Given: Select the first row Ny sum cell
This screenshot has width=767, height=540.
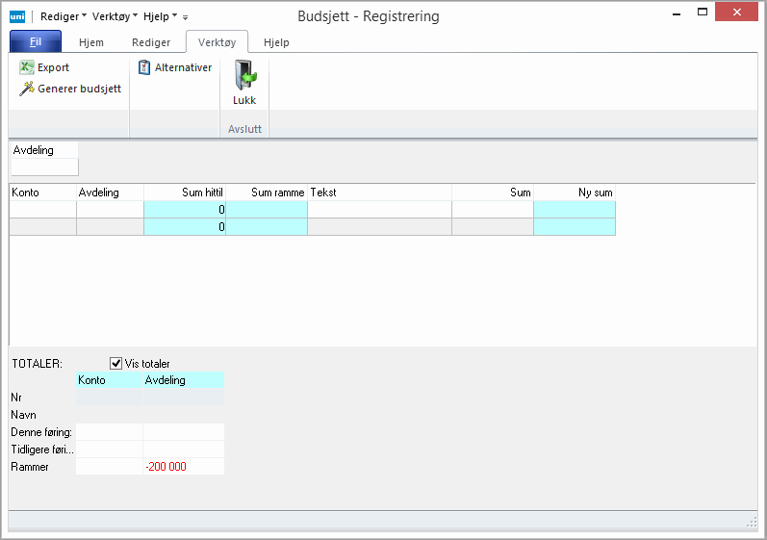Looking at the screenshot, I should tap(575, 210).
